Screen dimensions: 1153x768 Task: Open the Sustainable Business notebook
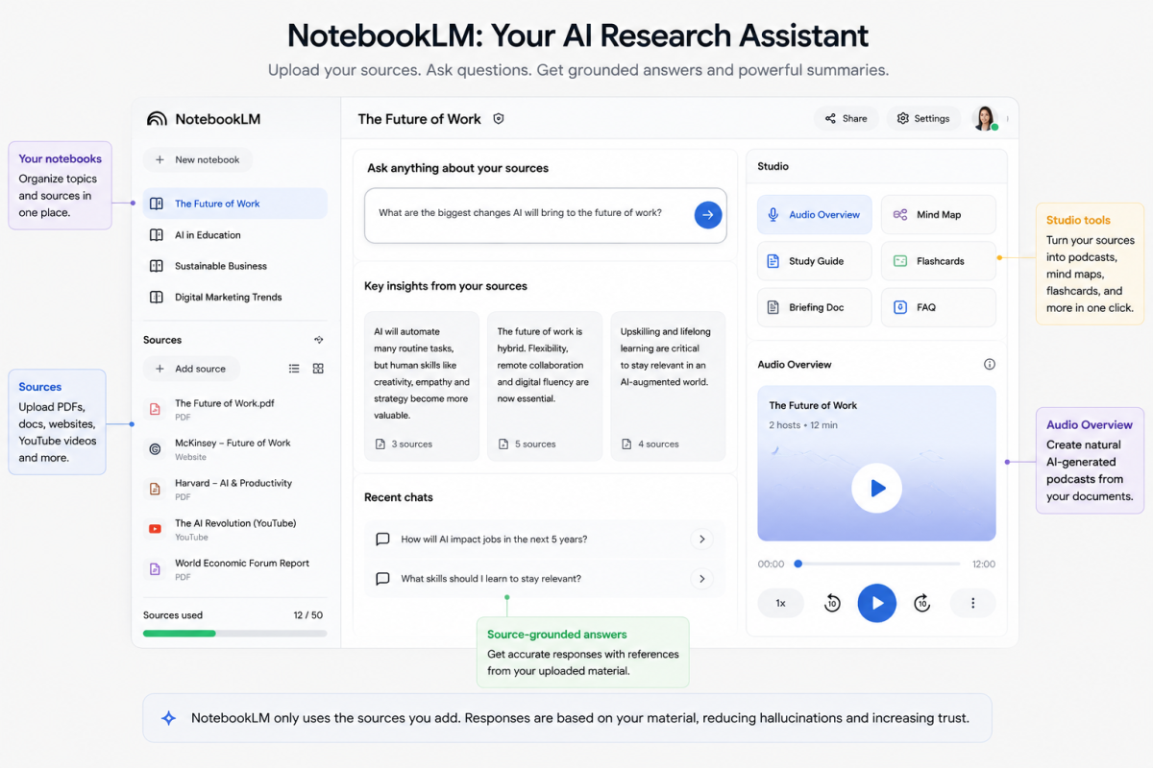pos(234,266)
